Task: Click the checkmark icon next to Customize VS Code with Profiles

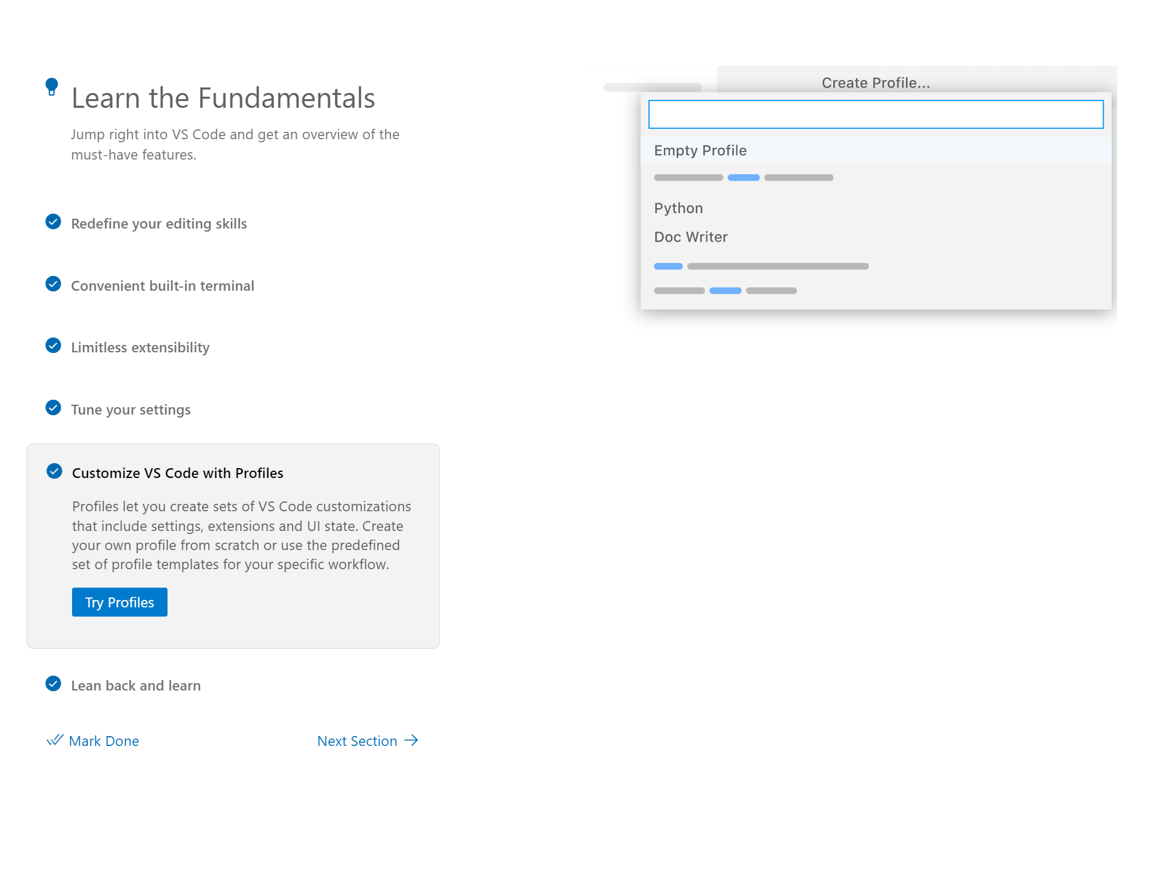Action: (54, 472)
